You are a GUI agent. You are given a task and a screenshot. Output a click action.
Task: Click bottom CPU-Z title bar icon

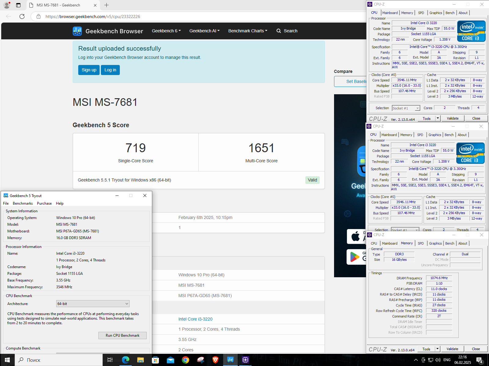370,235
